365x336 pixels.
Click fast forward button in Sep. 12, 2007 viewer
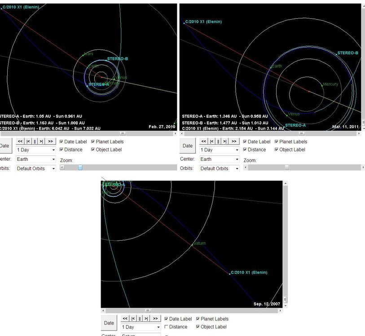155,319
